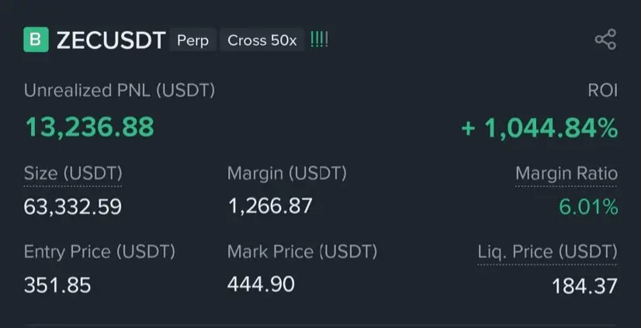This screenshot has height=328, width=641.
Task: Tap the Entry Price (USDT) label
Action: [x=99, y=251]
